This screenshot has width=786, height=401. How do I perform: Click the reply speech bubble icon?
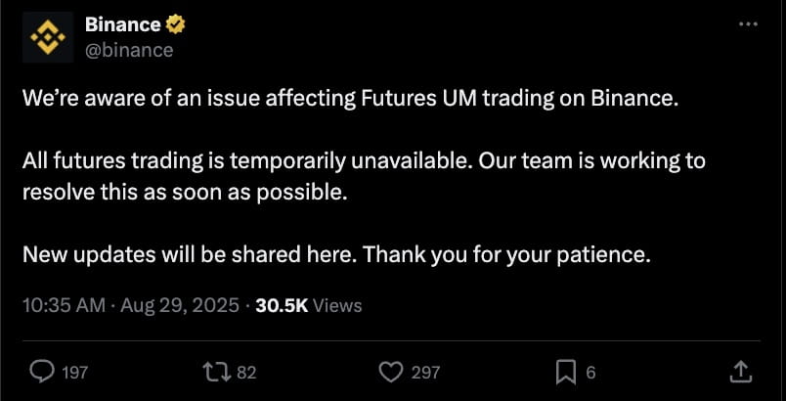tap(43, 372)
